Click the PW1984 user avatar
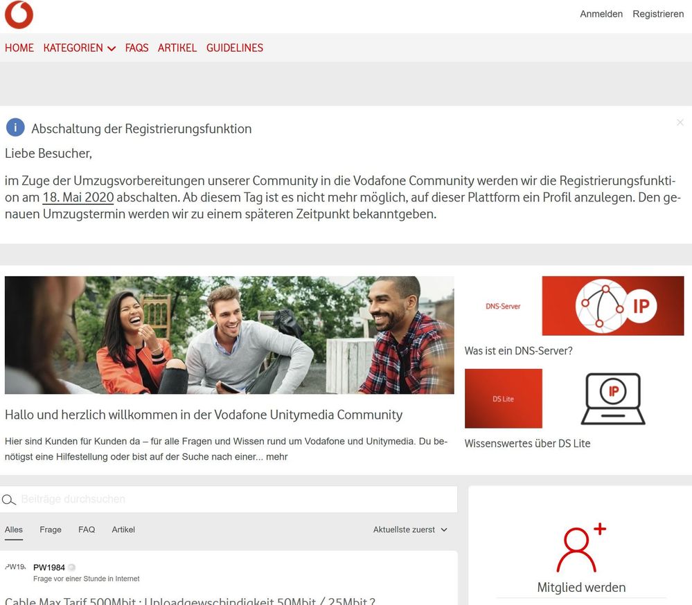 click(15, 567)
